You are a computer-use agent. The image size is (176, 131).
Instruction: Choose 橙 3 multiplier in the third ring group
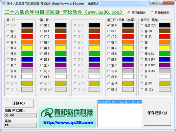[x=112, y=42]
